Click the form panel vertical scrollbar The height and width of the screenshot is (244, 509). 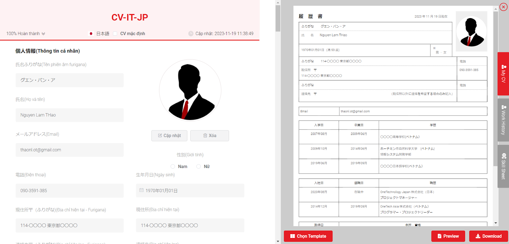(278, 18)
